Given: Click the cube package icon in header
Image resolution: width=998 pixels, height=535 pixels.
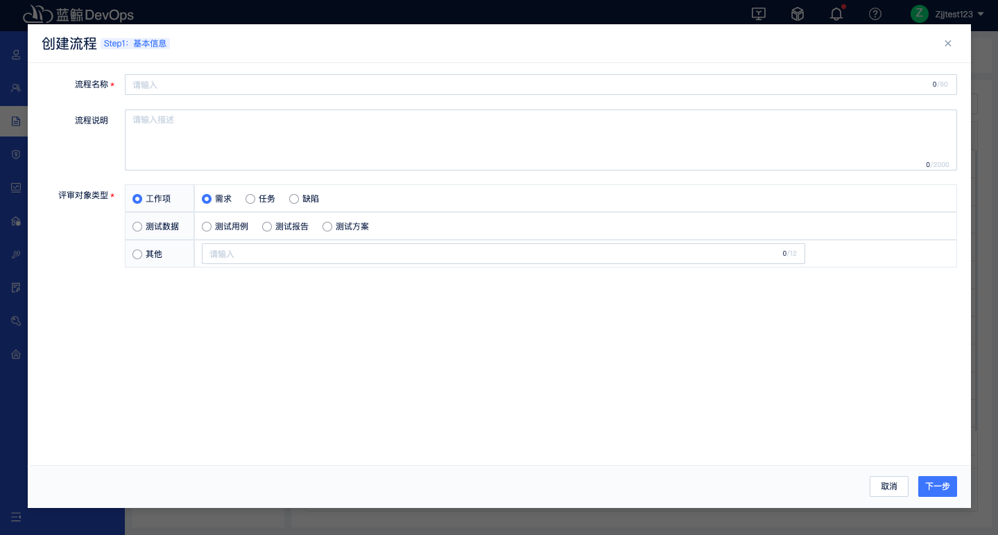Looking at the screenshot, I should (x=798, y=14).
